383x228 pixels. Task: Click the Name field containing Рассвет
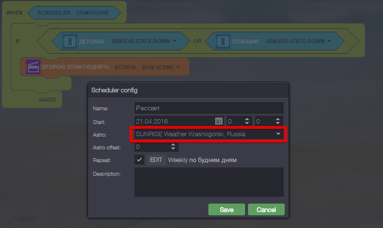point(209,108)
